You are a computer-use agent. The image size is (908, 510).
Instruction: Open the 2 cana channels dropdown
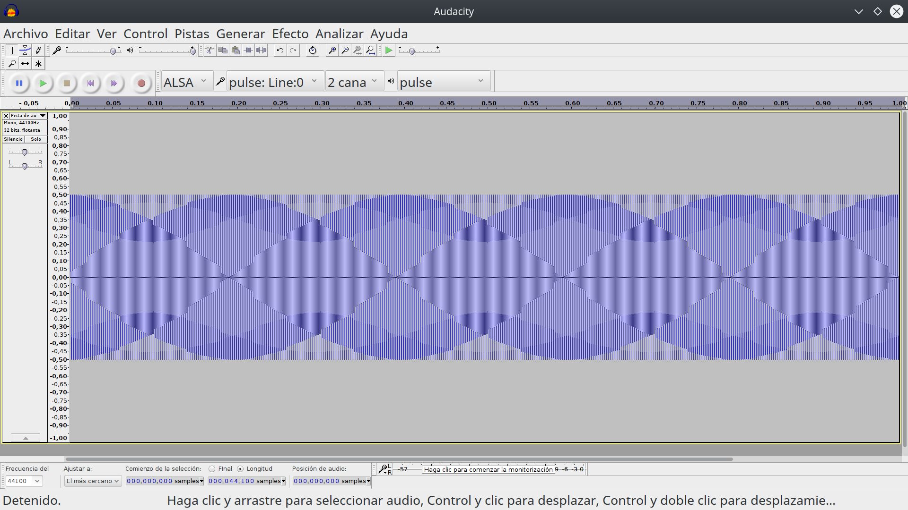pos(354,82)
